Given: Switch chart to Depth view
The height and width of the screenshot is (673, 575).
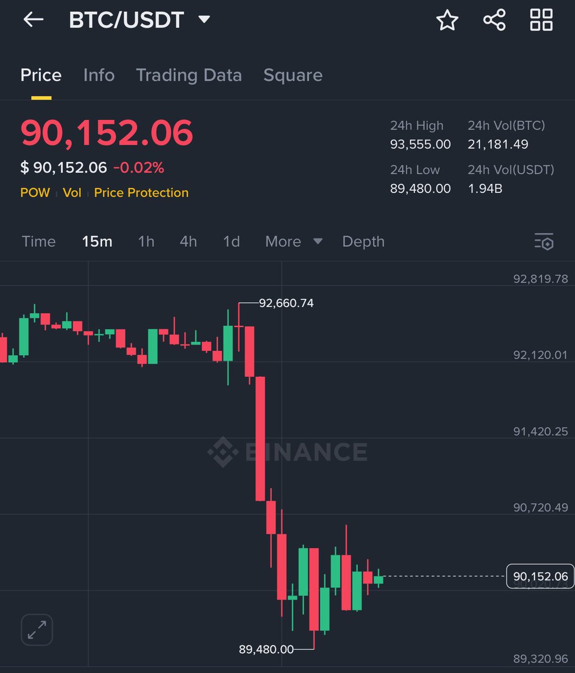Looking at the screenshot, I should [x=363, y=242].
